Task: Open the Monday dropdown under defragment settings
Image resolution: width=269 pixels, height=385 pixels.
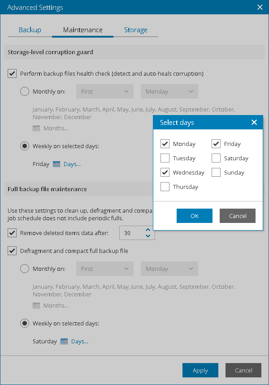Action: [169, 269]
